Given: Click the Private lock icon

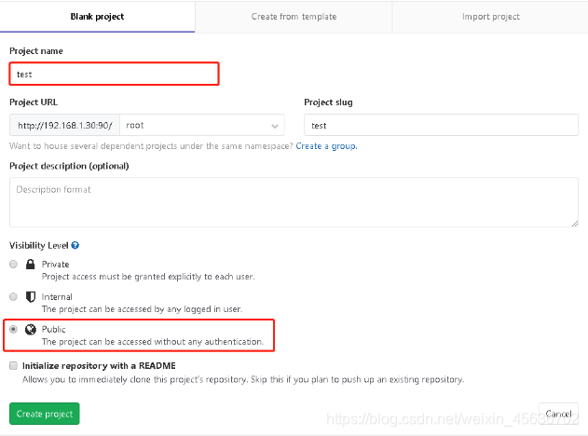Looking at the screenshot, I should pyautogui.click(x=31, y=265).
